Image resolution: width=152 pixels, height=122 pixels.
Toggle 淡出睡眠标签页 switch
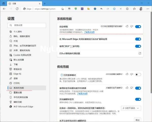click(x=138, y=99)
